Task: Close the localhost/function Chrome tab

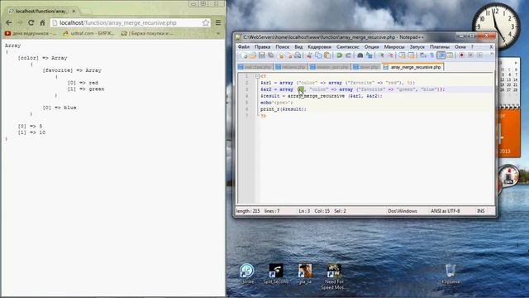Action: (x=74, y=11)
